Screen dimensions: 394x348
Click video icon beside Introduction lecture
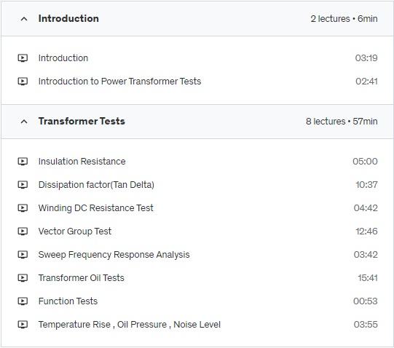(23, 58)
